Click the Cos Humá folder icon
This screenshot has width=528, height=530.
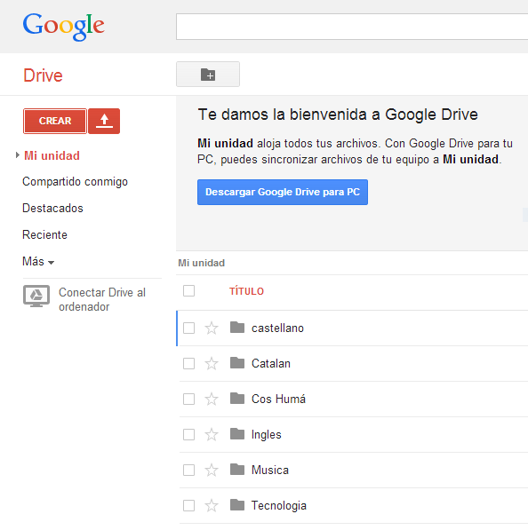click(x=237, y=399)
